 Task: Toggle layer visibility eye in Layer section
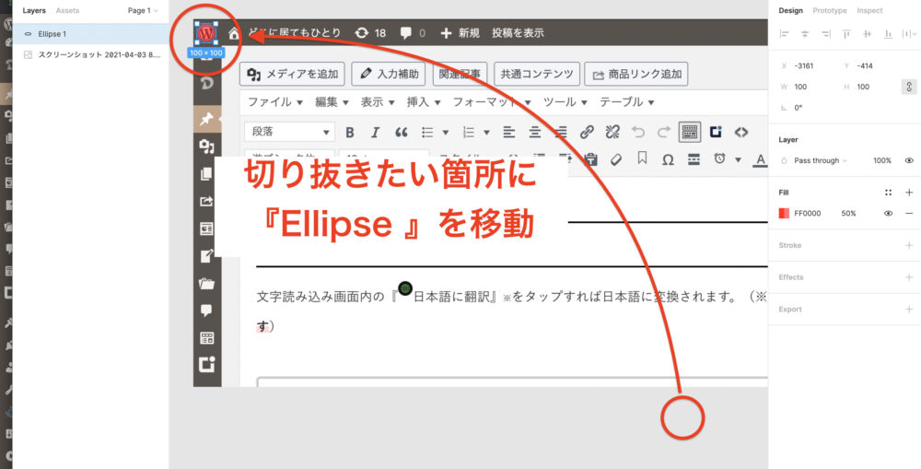click(909, 160)
